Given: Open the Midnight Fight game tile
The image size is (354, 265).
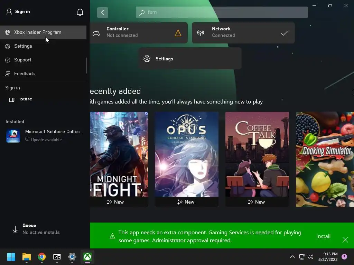Looking at the screenshot, I should point(119,159).
